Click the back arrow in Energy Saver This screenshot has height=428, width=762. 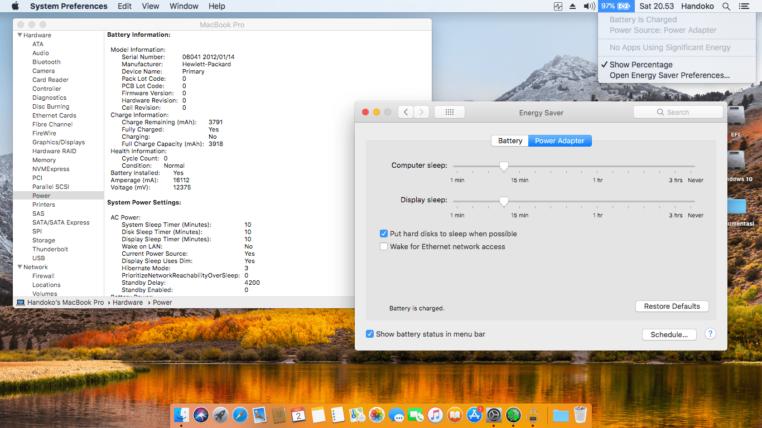406,112
